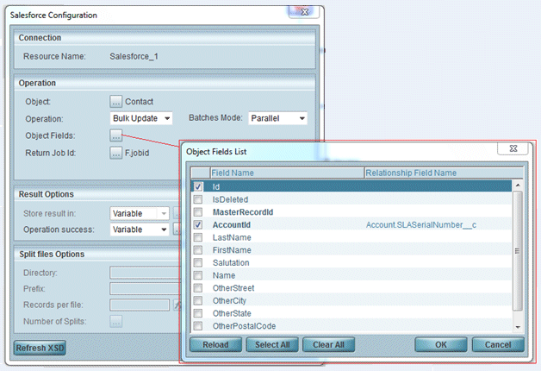The image size is (541, 371).
Task: Confirm with the OK button
Action: coord(441,345)
